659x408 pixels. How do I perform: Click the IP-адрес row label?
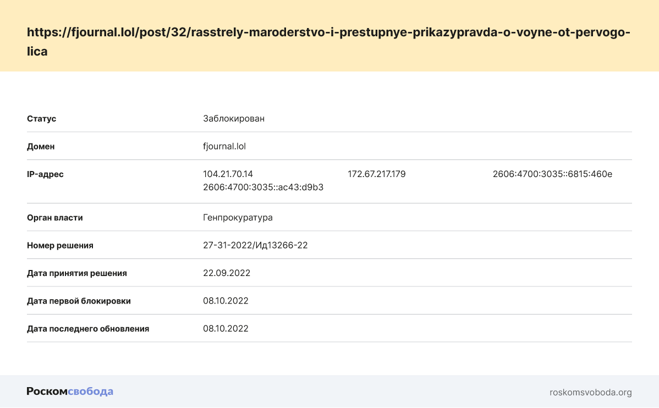[x=45, y=174]
